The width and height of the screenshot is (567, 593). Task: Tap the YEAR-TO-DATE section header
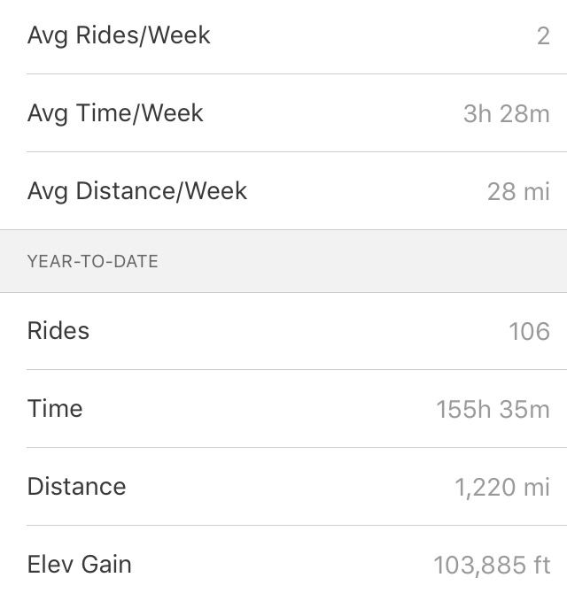(x=93, y=261)
